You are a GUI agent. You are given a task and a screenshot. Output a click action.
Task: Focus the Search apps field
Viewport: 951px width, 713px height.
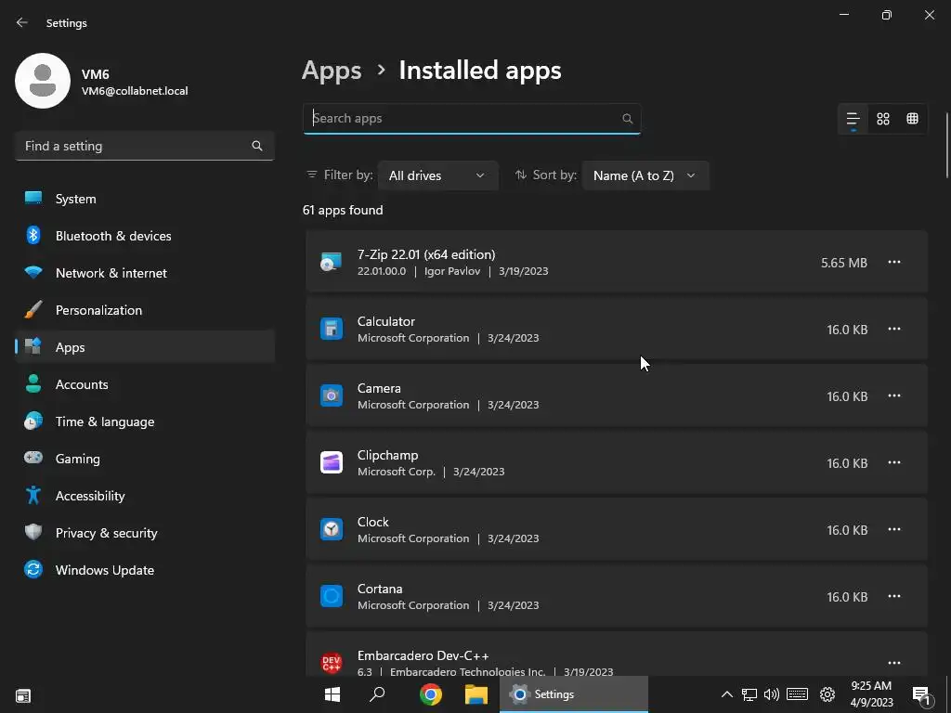pyautogui.click(x=464, y=119)
